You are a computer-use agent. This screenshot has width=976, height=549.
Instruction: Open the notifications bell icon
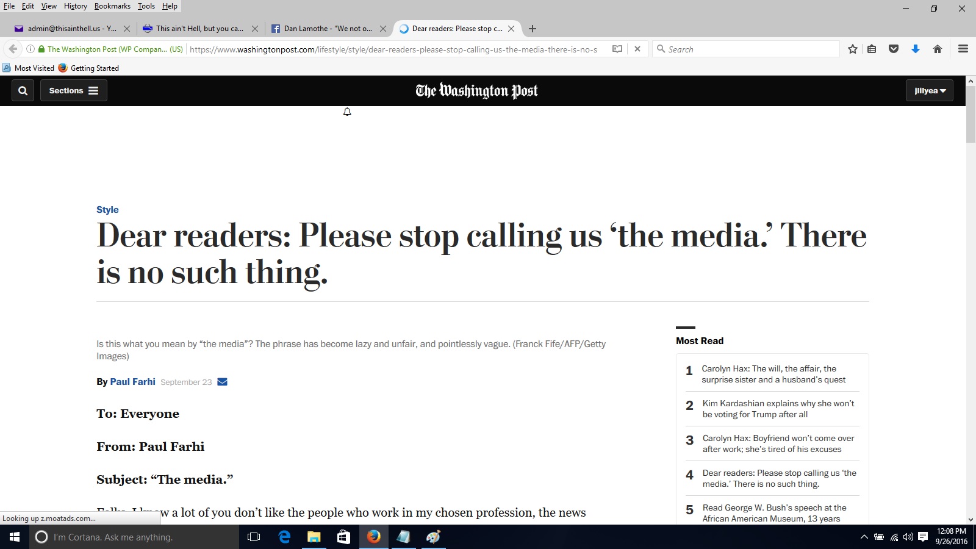347,112
